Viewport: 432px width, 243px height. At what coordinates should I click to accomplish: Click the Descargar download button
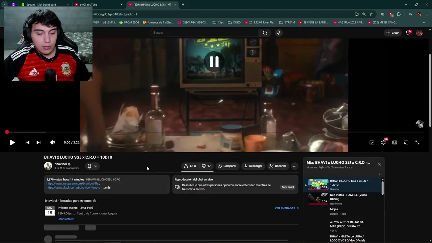253,166
